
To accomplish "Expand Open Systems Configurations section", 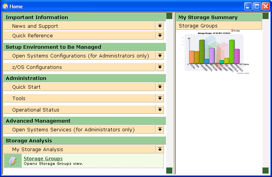I will [x=160, y=56].
